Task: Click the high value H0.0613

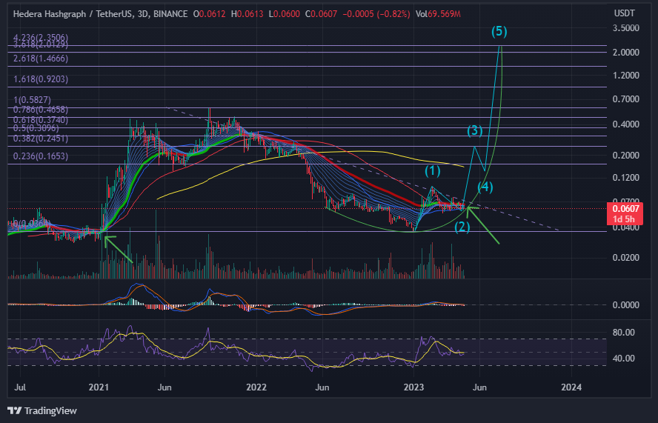Action: (247, 14)
